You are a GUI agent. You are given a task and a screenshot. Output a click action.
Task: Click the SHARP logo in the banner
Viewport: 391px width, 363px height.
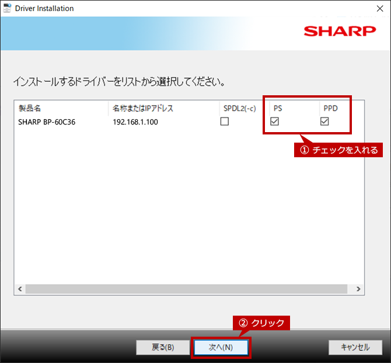tap(340, 31)
